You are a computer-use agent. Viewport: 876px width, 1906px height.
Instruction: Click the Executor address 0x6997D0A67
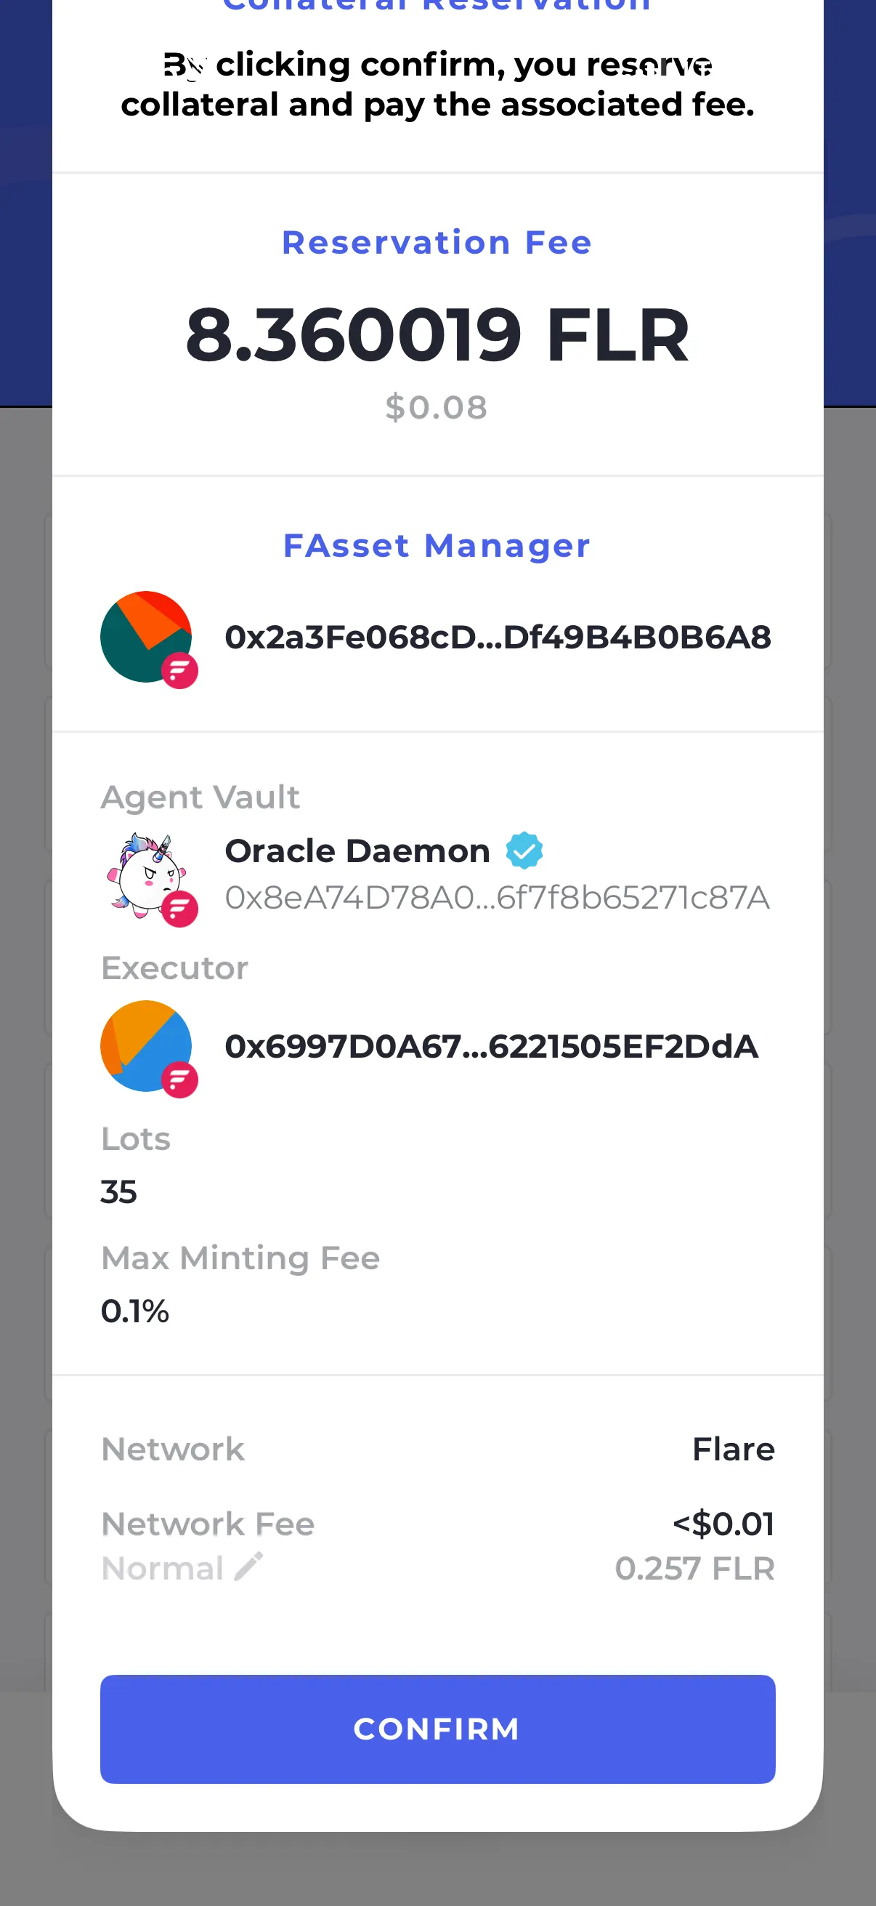point(491,1046)
